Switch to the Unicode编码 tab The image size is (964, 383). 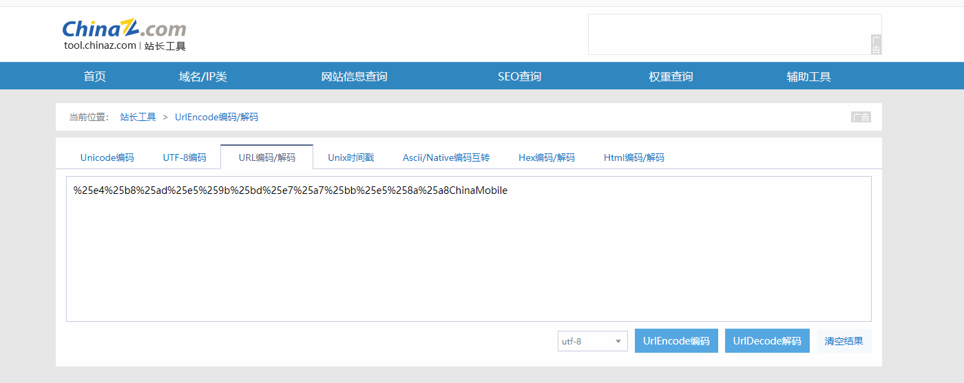(x=107, y=157)
